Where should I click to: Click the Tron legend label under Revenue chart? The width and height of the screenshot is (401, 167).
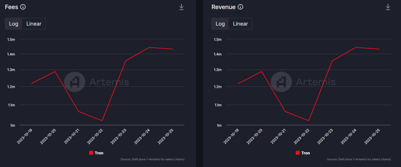tap(305, 153)
